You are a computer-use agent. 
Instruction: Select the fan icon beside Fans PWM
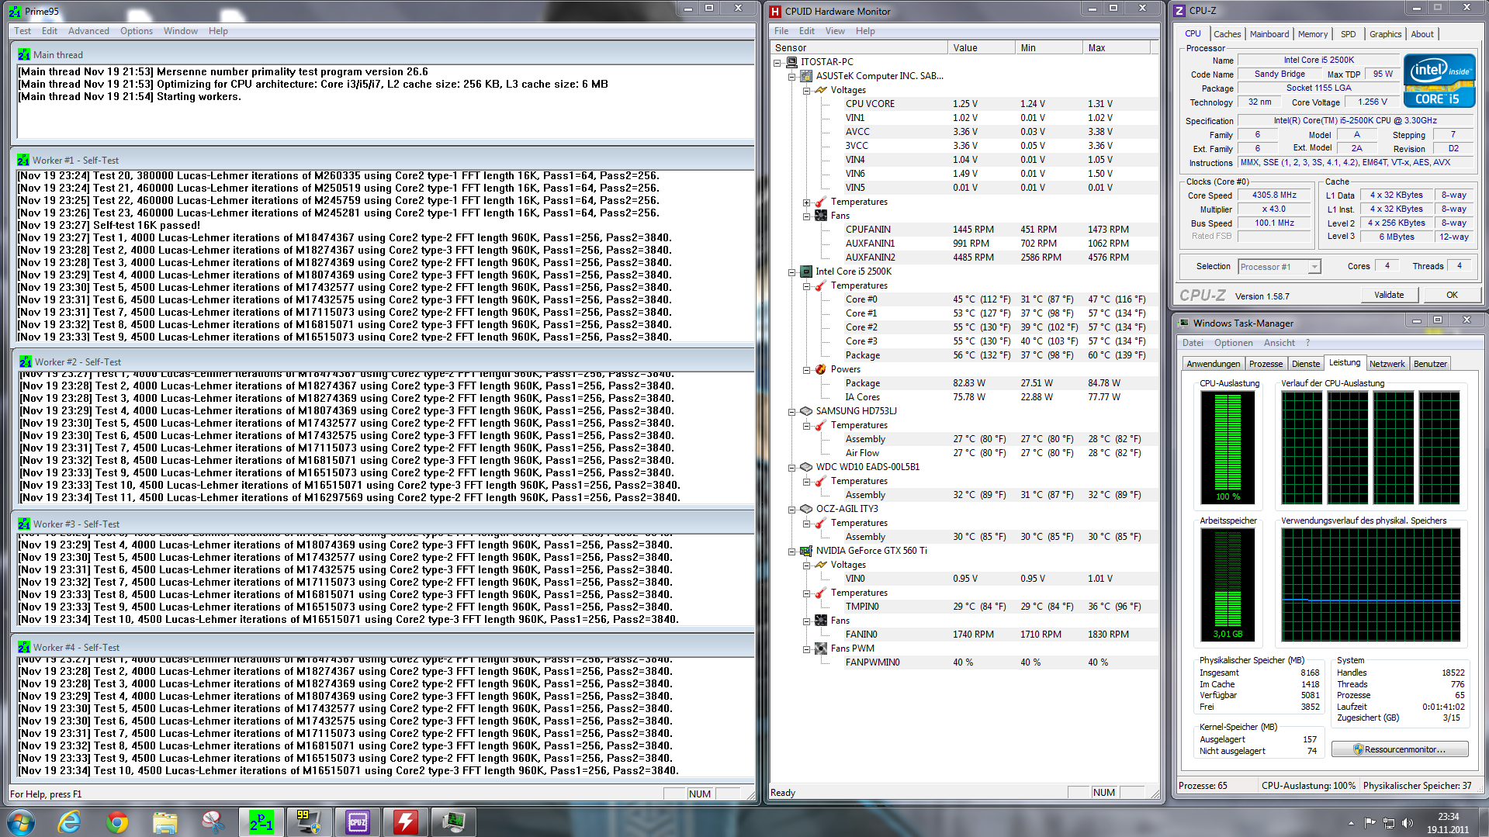(x=821, y=649)
